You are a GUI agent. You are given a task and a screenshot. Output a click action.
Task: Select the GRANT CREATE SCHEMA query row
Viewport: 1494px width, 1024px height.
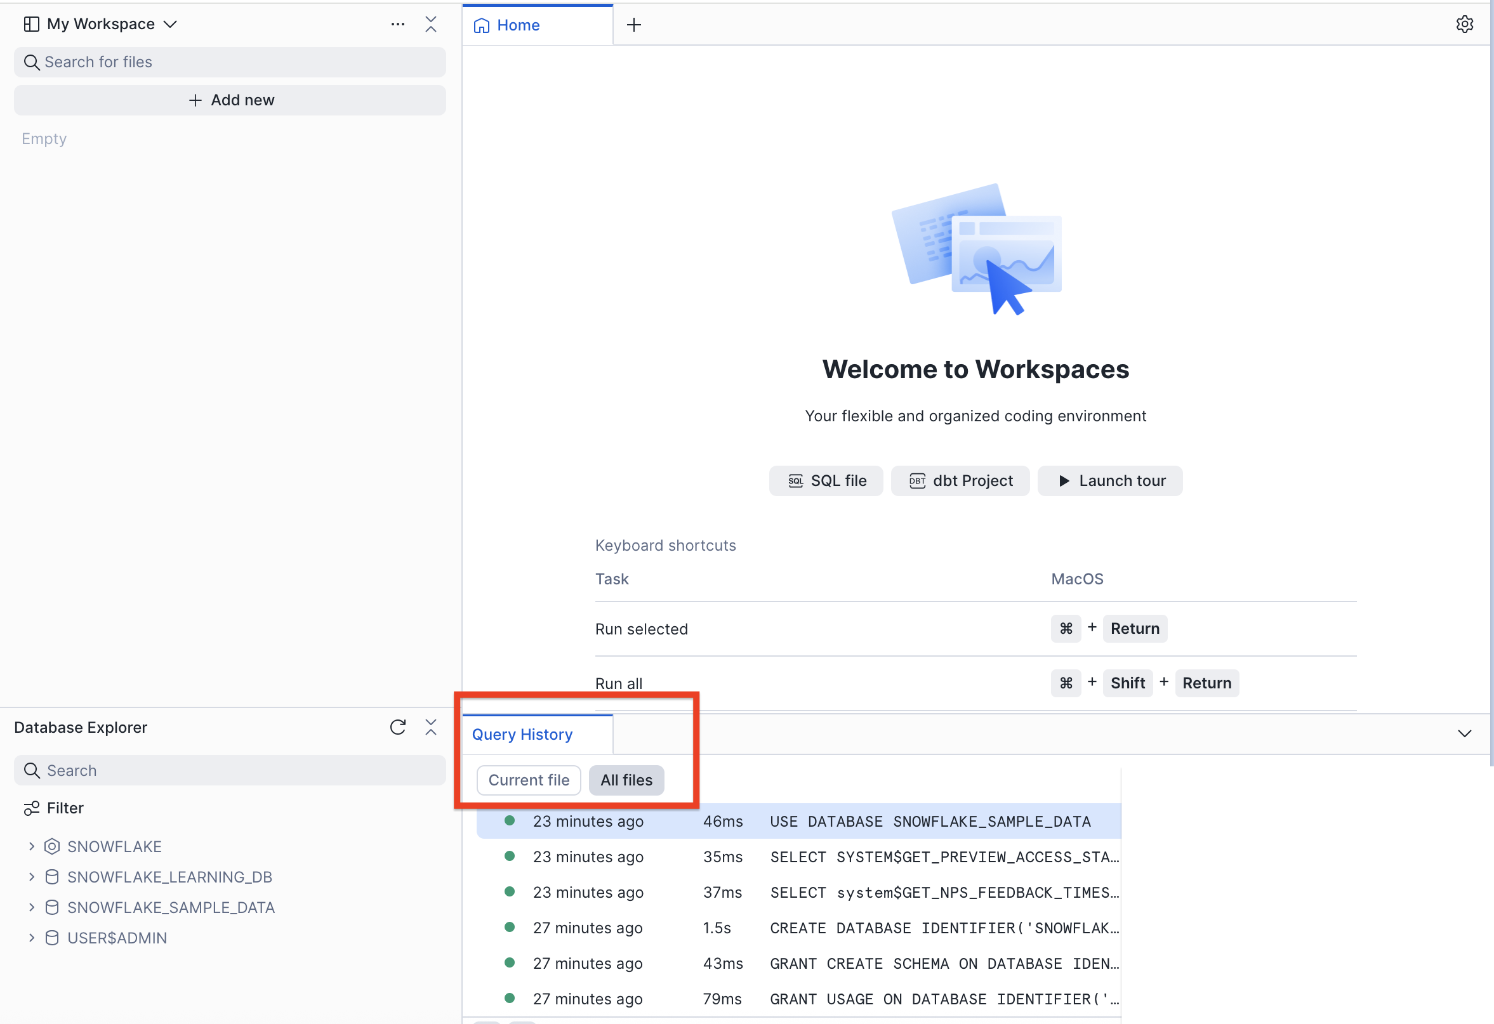click(798, 963)
